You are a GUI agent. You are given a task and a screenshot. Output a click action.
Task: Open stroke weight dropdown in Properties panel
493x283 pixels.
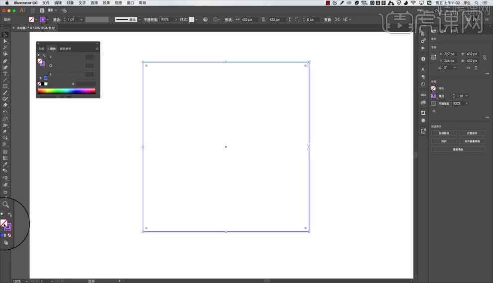[x=467, y=96]
